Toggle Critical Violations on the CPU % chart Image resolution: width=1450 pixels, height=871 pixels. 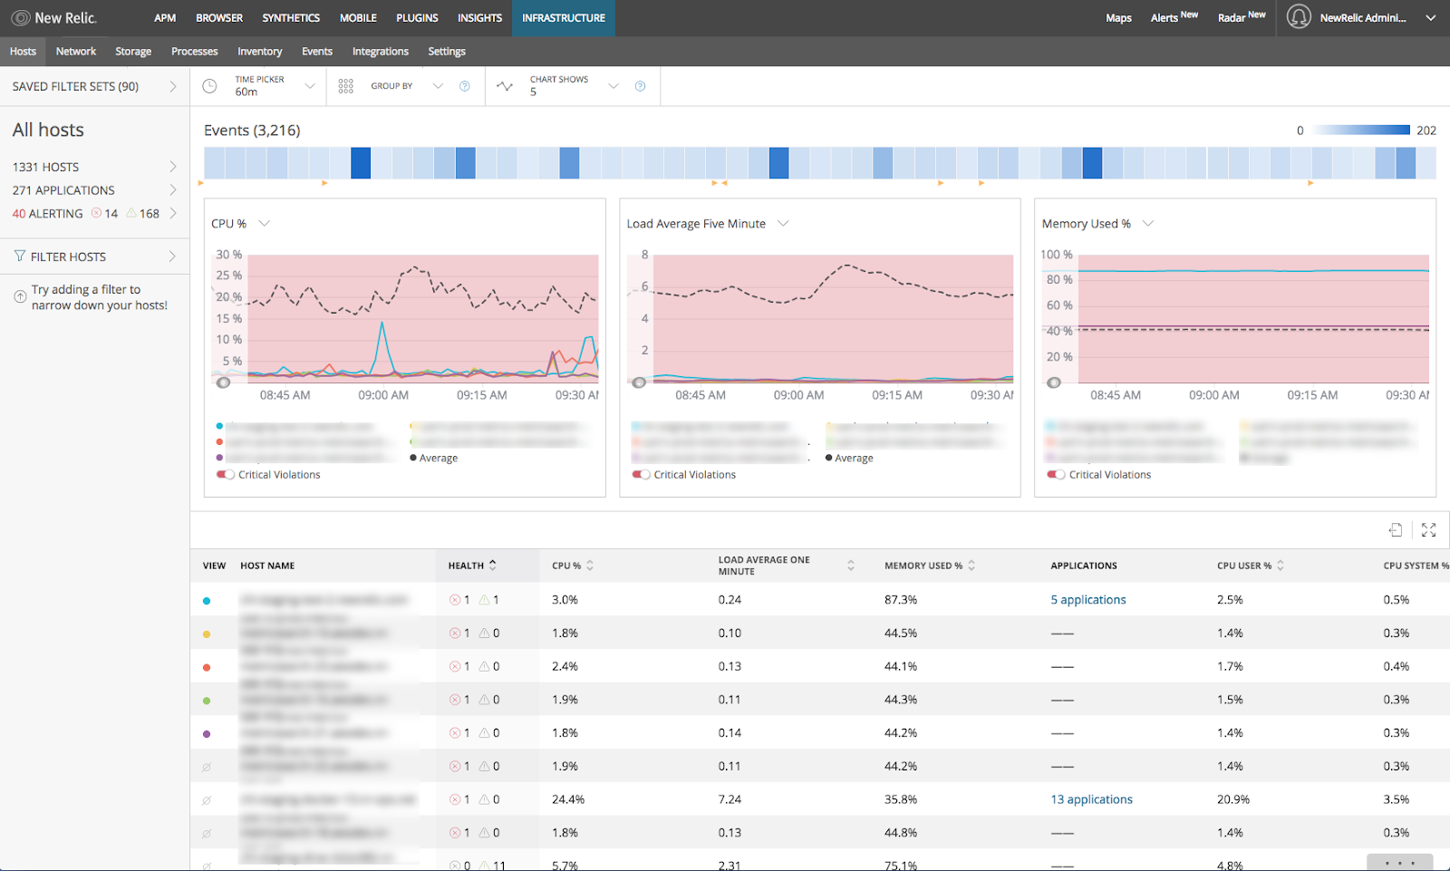click(226, 474)
